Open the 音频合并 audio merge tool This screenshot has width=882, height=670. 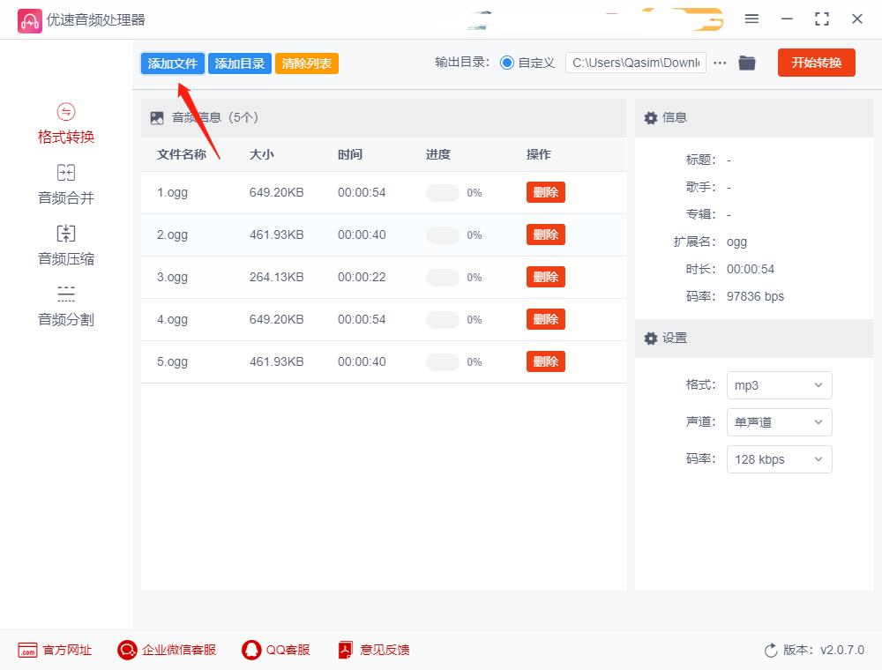point(66,183)
